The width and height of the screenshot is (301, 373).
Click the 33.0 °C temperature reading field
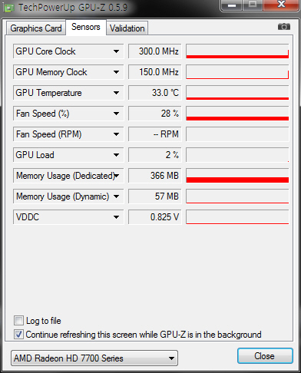point(154,93)
